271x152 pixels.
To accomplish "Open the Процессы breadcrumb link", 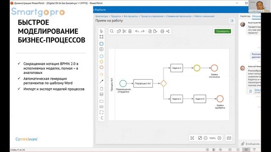I will coord(116,16).
